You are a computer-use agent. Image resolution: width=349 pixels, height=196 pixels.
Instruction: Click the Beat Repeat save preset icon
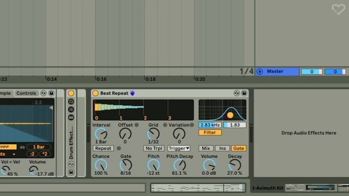coord(244,93)
